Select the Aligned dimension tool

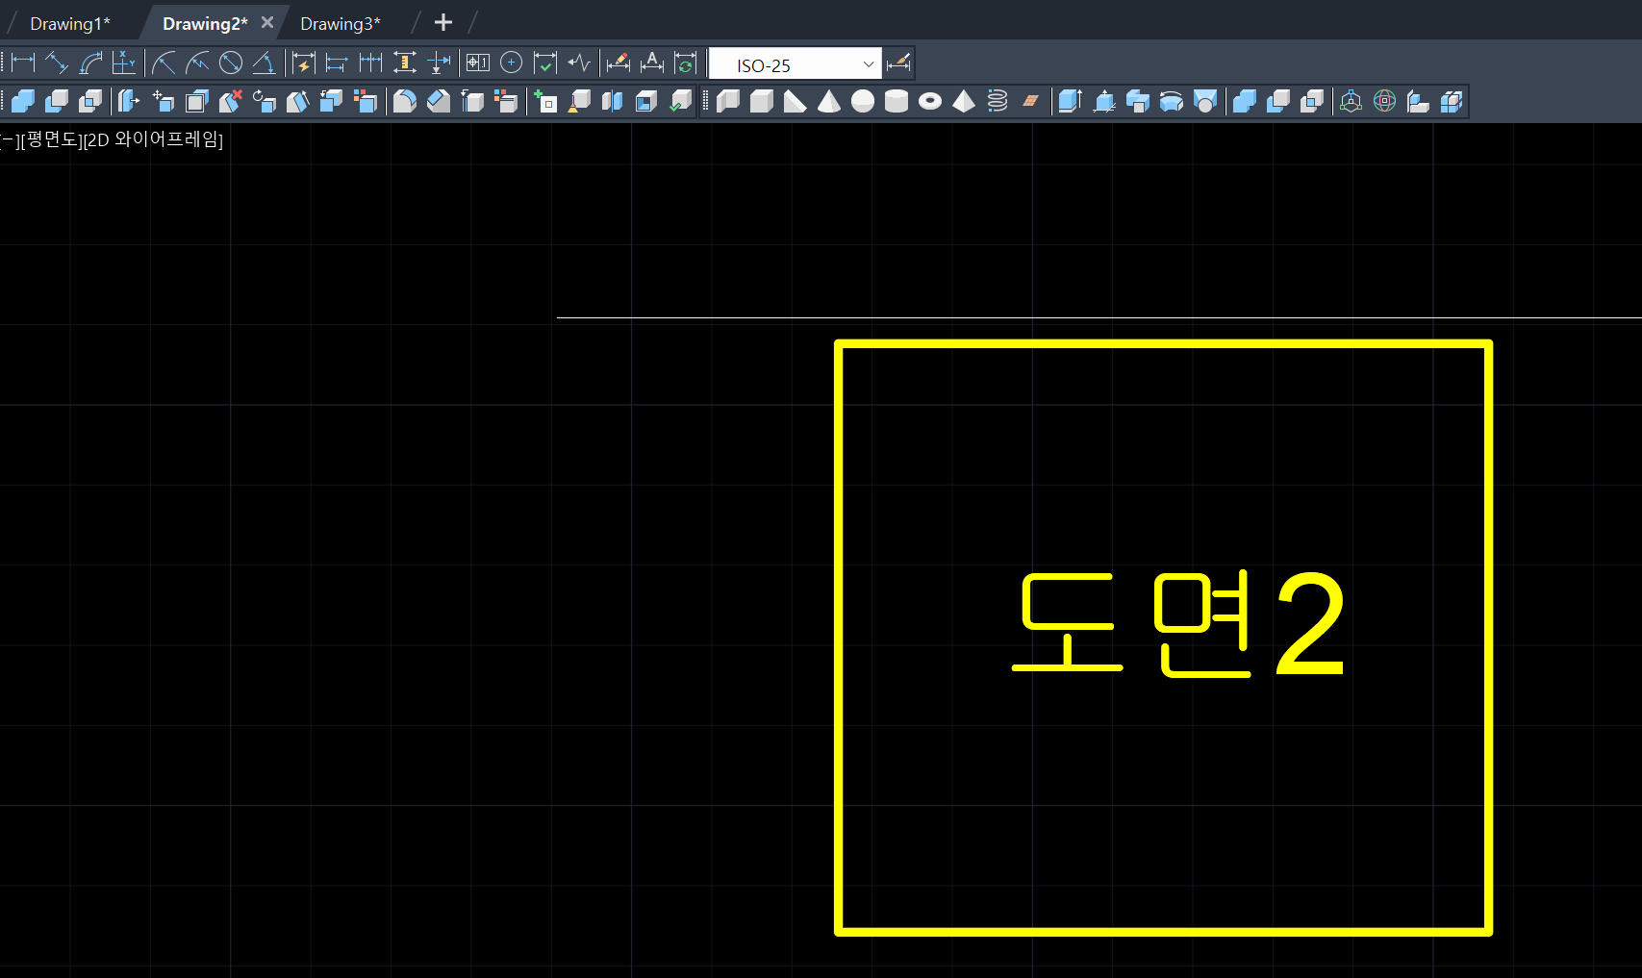(x=57, y=63)
